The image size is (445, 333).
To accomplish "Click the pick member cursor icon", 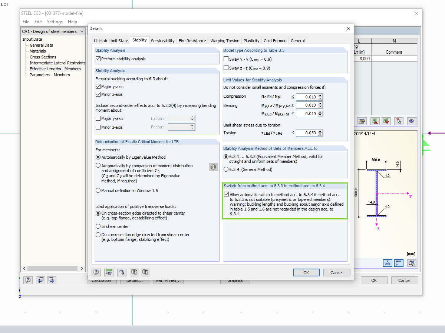I will (399, 121).
